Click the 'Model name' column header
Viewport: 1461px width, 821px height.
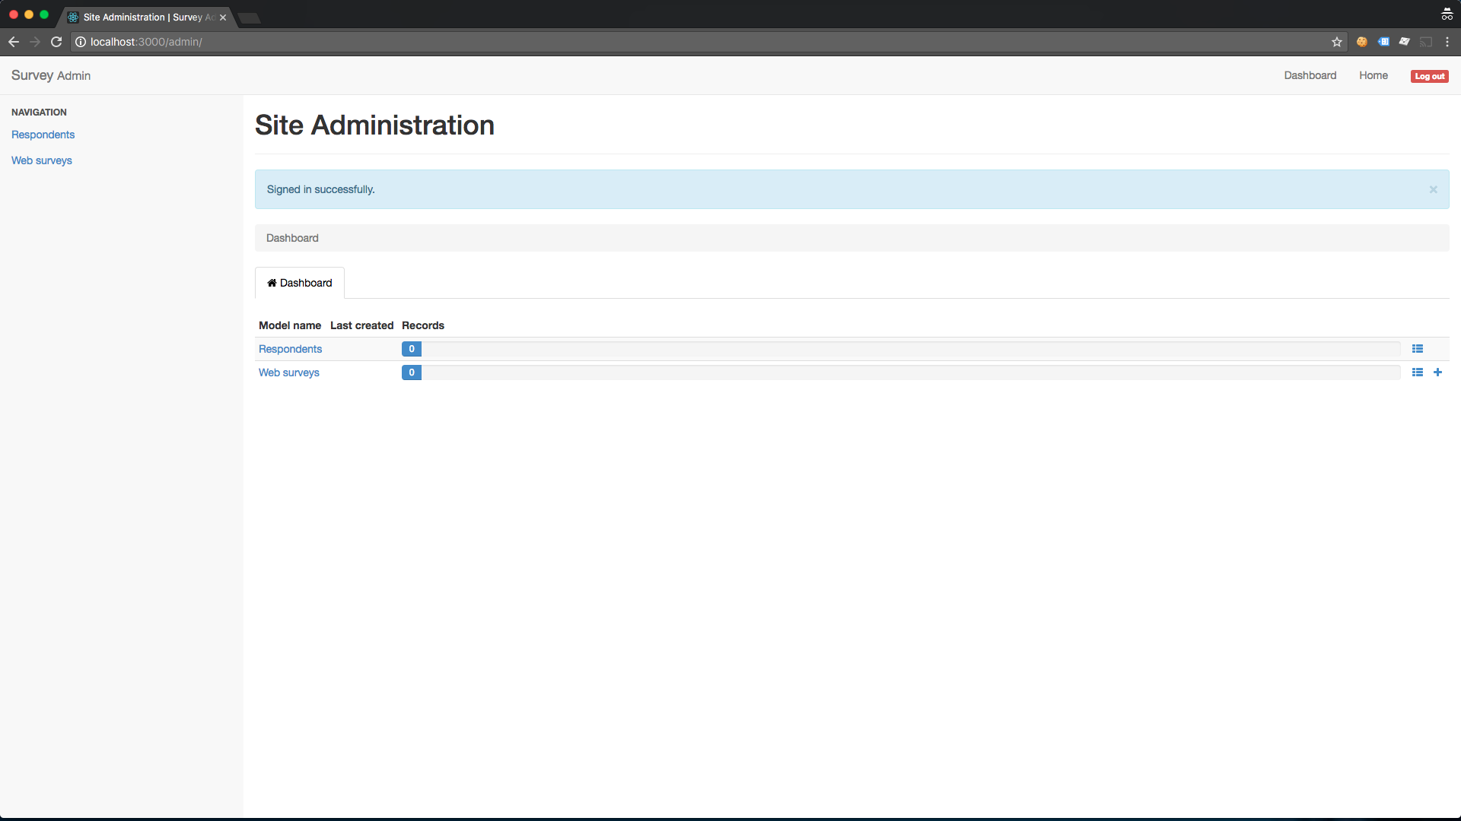point(290,325)
